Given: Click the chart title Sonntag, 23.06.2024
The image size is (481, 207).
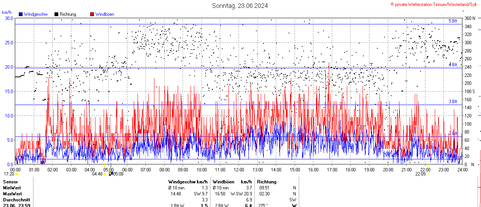Looking at the screenshot, I should pos(240,6).
